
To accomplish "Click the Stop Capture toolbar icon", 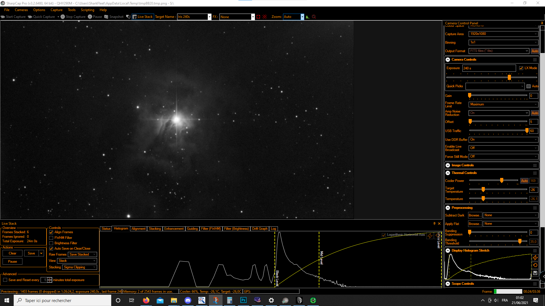I will pos(63,17).
